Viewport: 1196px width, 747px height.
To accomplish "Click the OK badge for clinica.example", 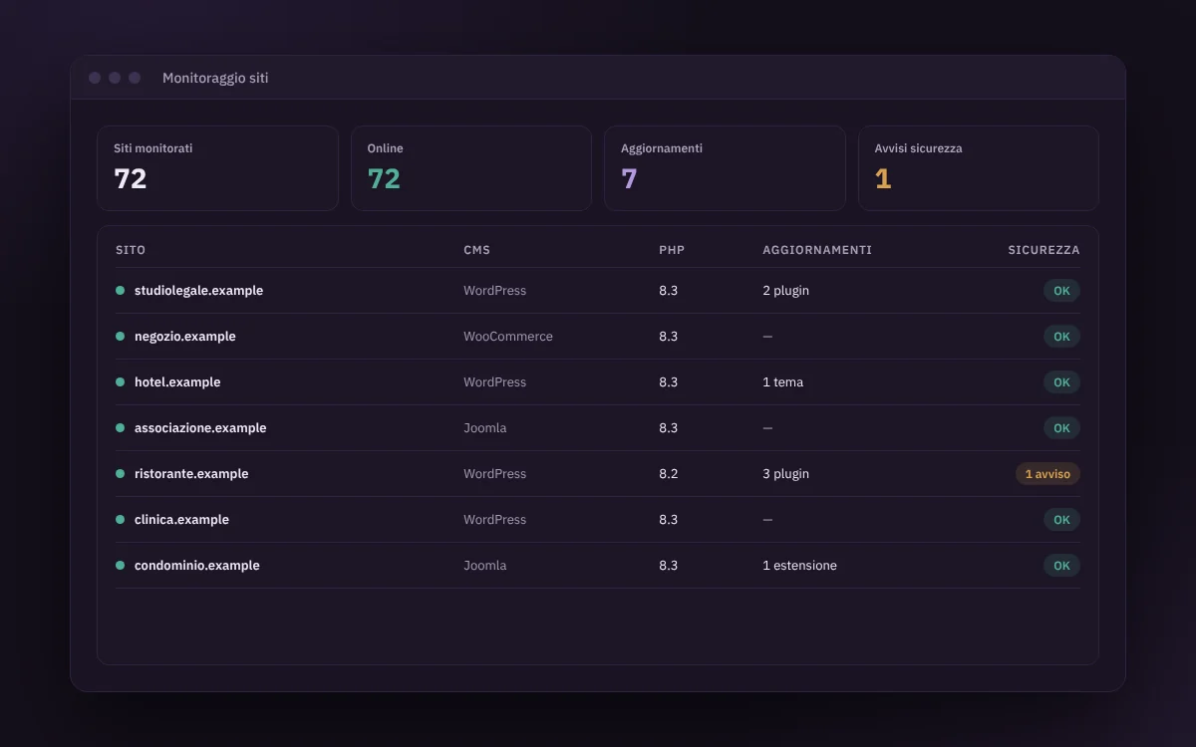I will tap(1061, 520).
